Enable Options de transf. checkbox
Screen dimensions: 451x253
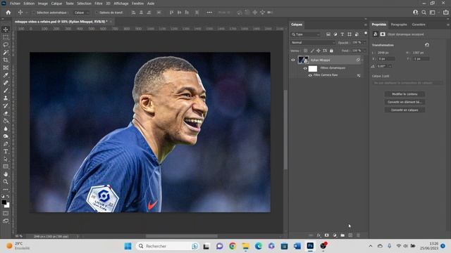coord(97,13)
